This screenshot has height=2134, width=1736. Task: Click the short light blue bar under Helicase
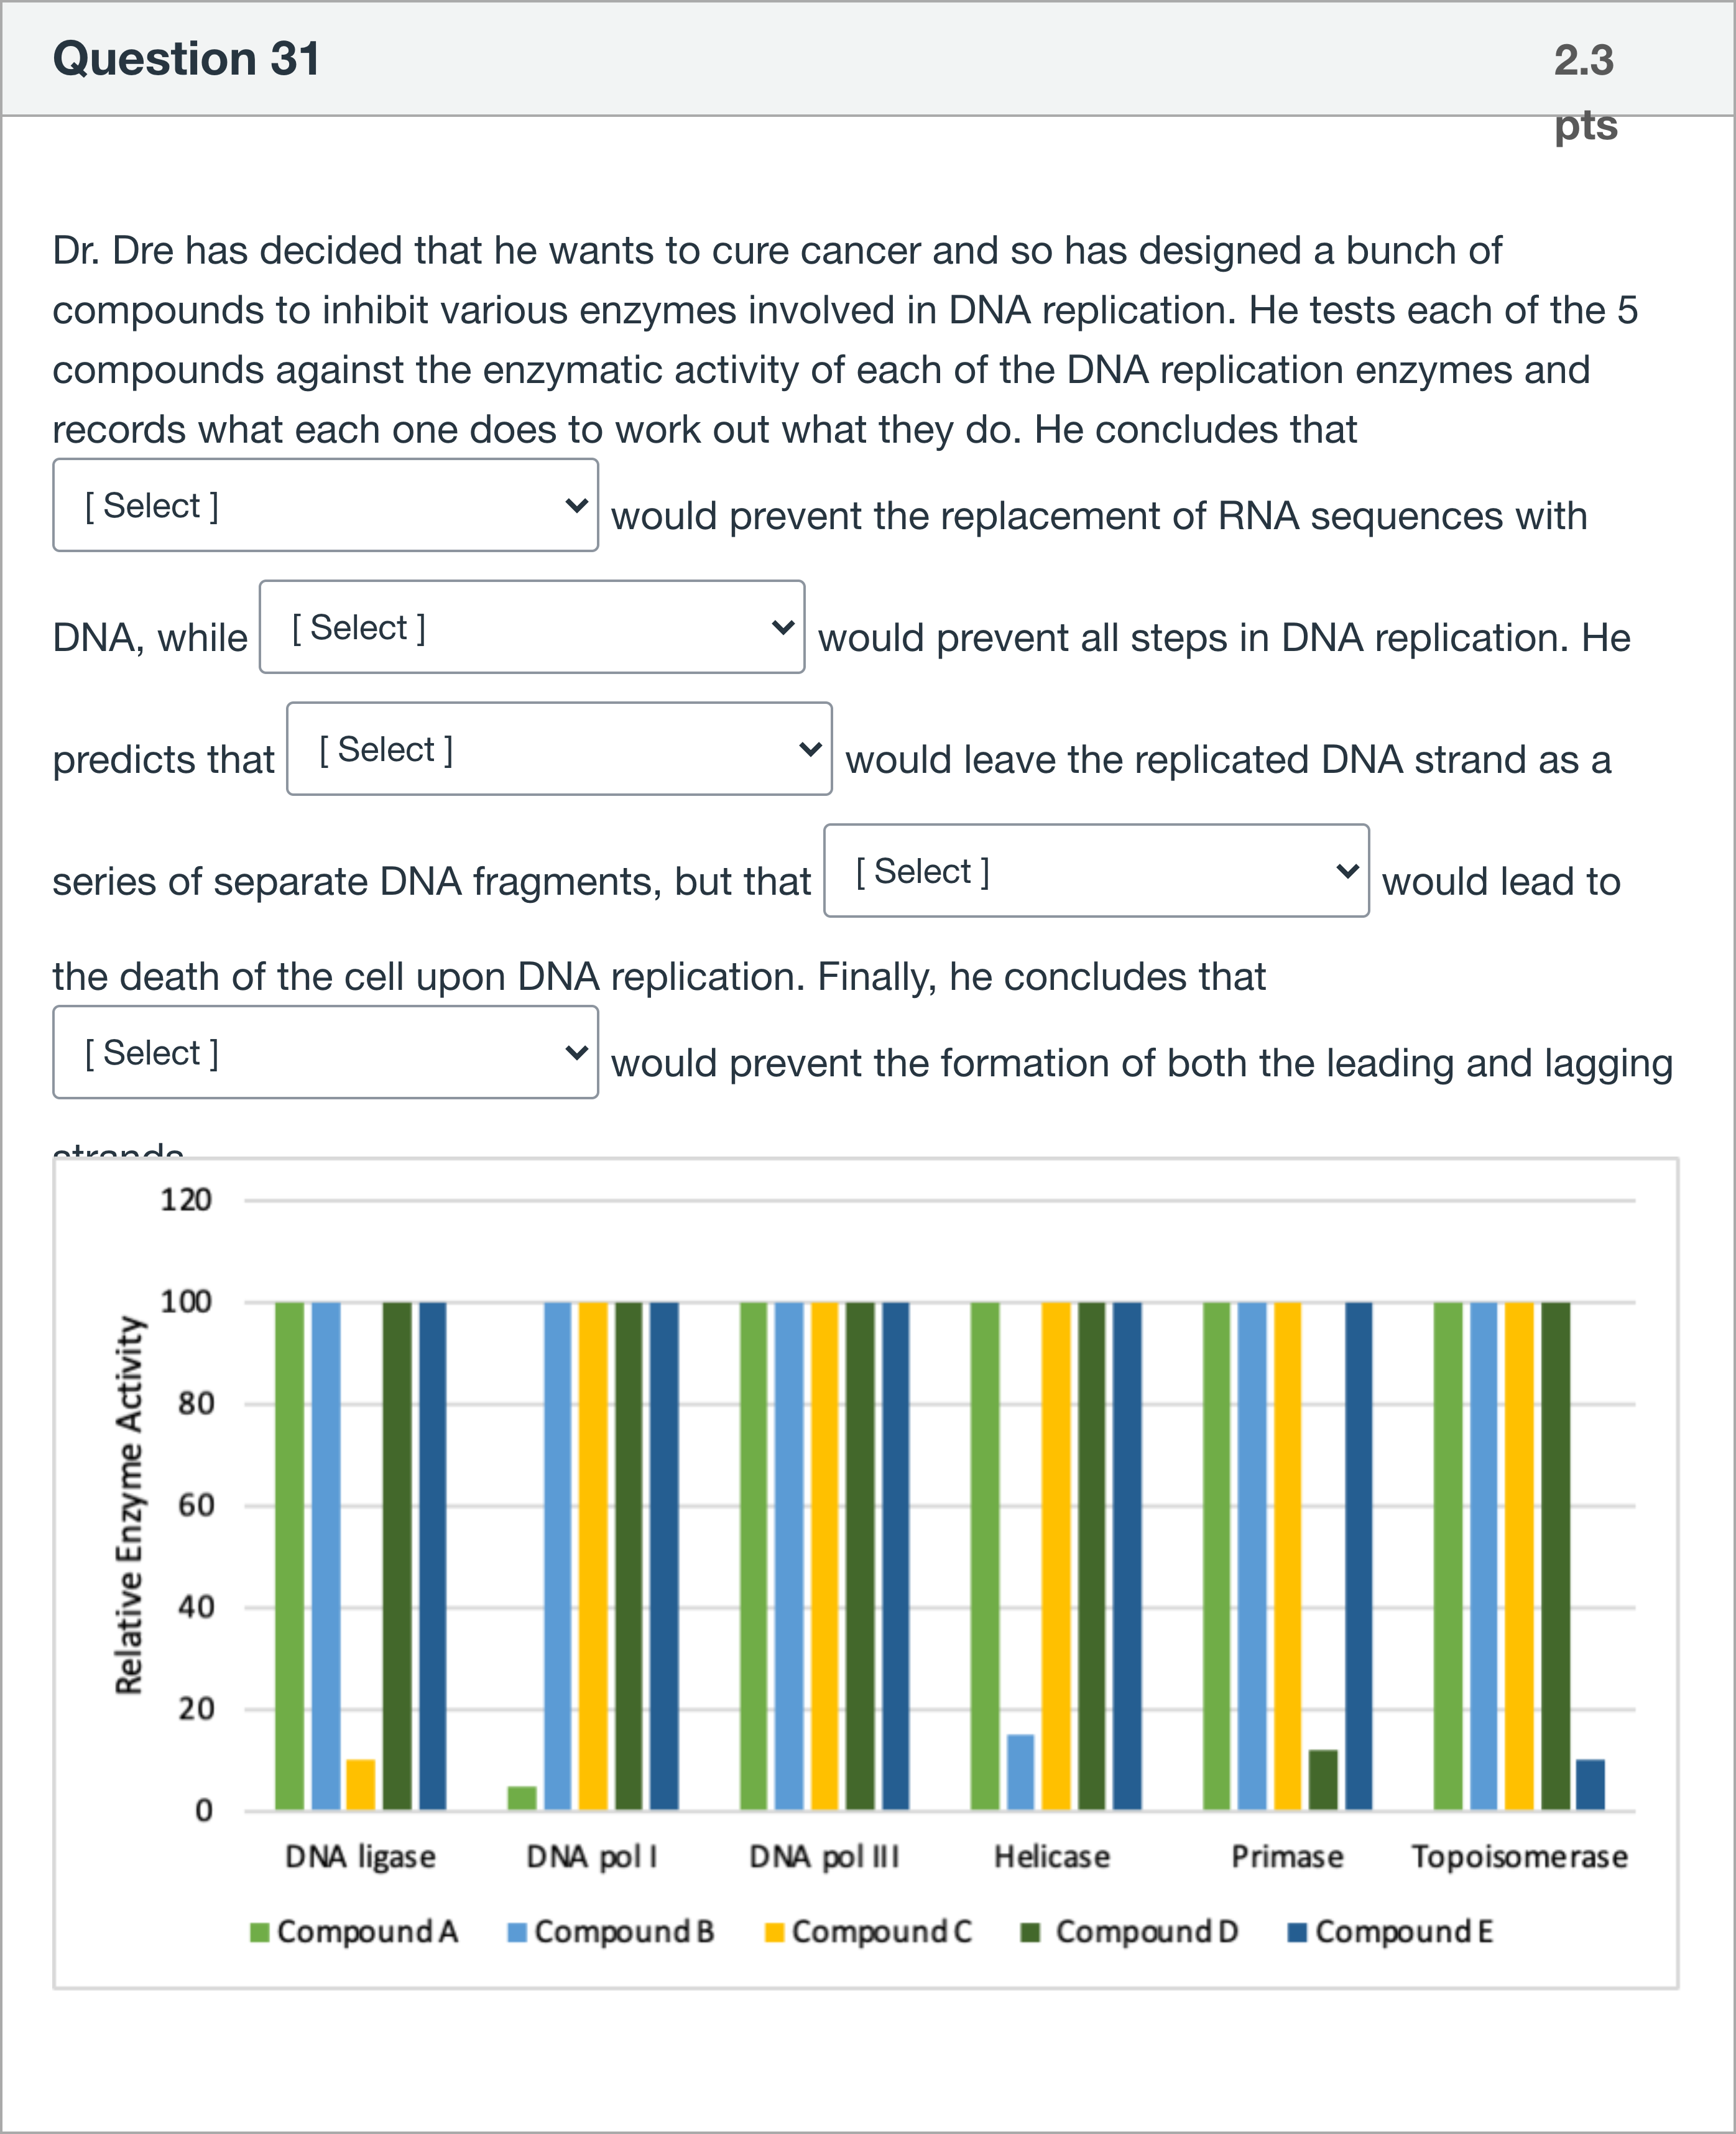[1020, 1772]
